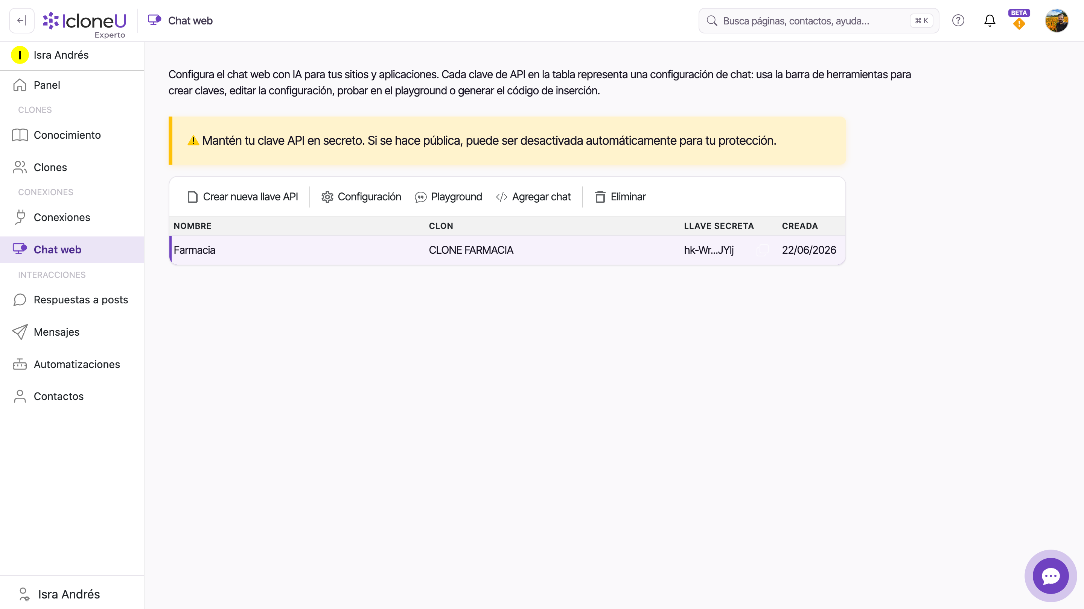This screenshot has width=1084, height=609.
Task: Click CLONE FARMACIA cell
Action: click(471, 250)
